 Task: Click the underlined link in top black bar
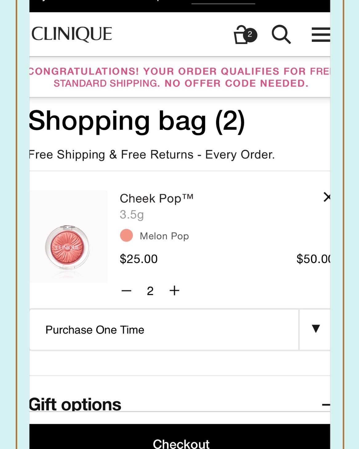(223, 2)
